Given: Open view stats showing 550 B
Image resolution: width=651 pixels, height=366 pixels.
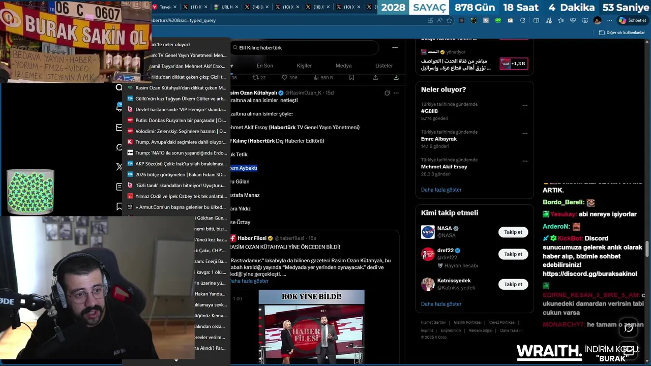Looking at the screenshot, I should pyautogui.click(x=323, y=78).
